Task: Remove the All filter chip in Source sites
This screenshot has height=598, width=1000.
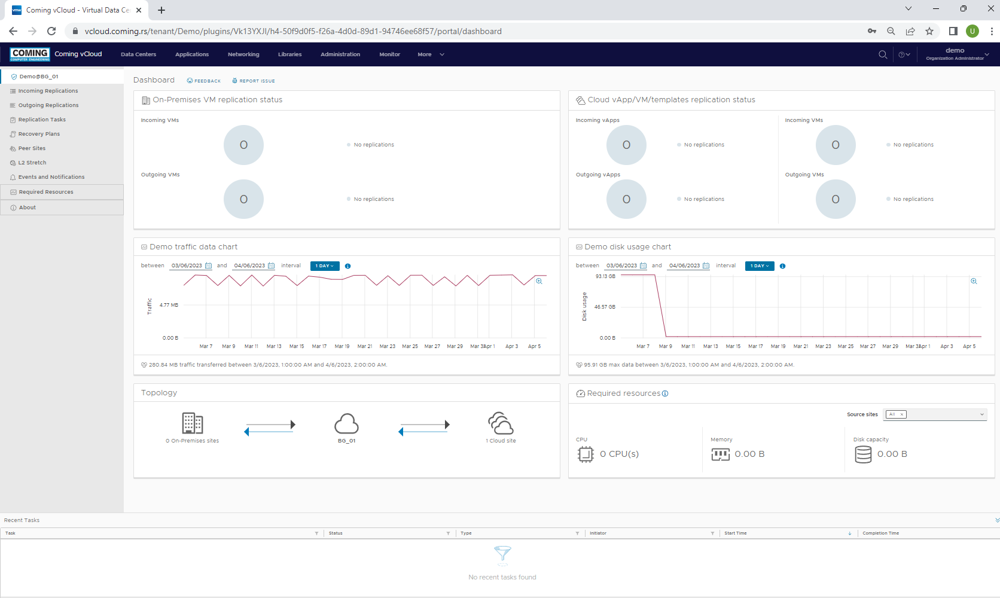Action: click(x=901, y=414)
